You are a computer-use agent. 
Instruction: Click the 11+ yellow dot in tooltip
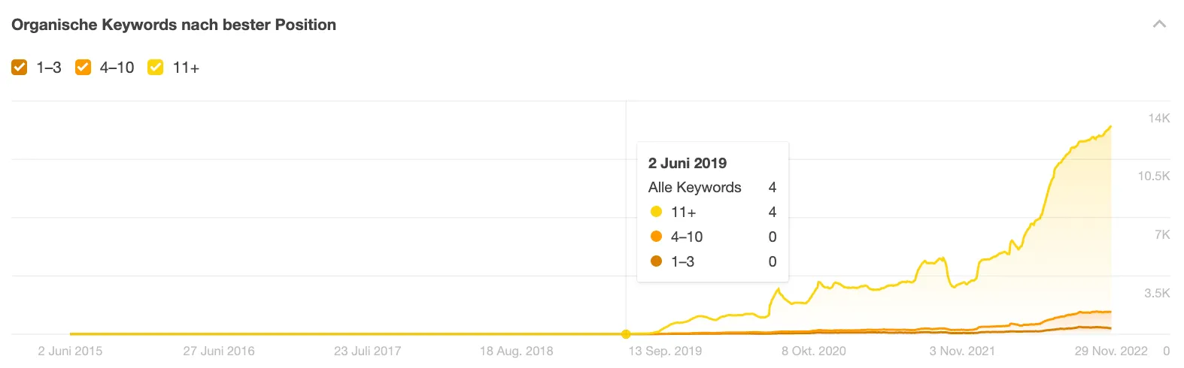point(656,212)
